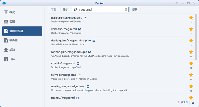Image resolution: width=199 pixels, height=107 pixels.
Task: Open external link for sgalkin/megacmd
Action: pos(78,64)
